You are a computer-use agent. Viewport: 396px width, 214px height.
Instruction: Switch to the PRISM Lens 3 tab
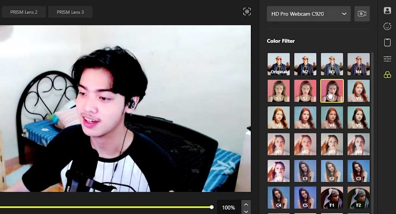pyautogui.click(x=70, y=12)
